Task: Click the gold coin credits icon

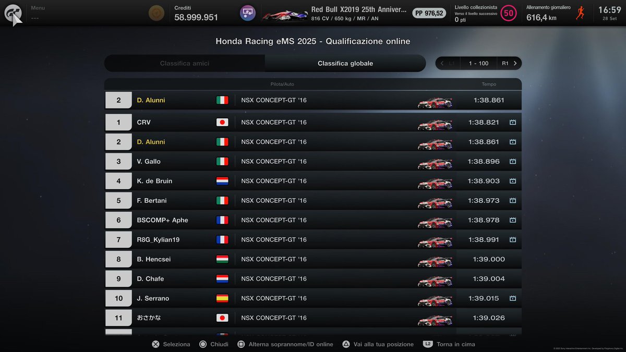Action: (x=155, y=13)
